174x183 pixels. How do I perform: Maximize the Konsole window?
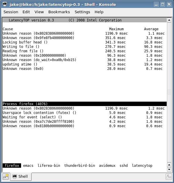[x=163, y=4]
